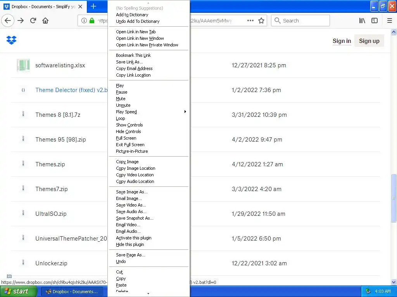397x297 pixels.
Task: Open the browser home page icon
Action: (45, 20)
